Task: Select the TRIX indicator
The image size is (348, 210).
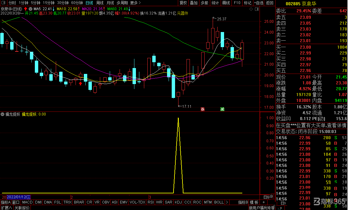Action: point(68,202)
